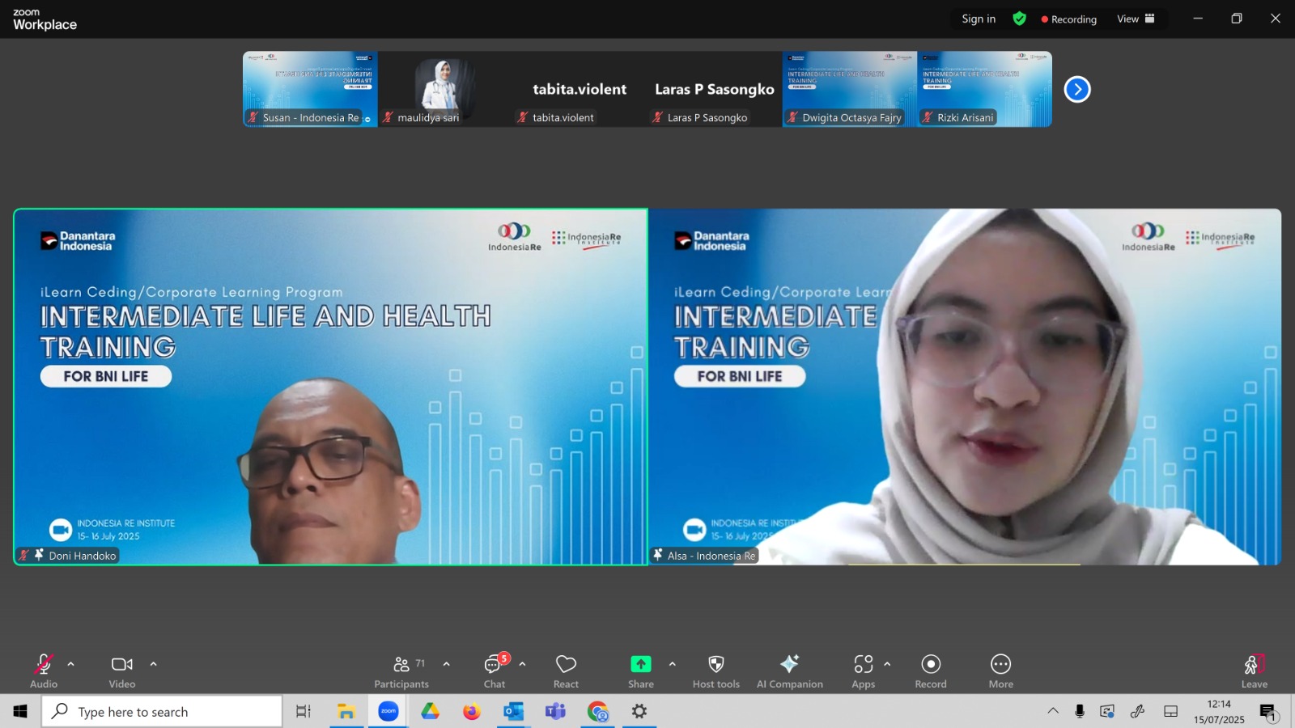Open the Apps panel
Viewport: 1295px width, 728px height.
click(x=863, y=671)
